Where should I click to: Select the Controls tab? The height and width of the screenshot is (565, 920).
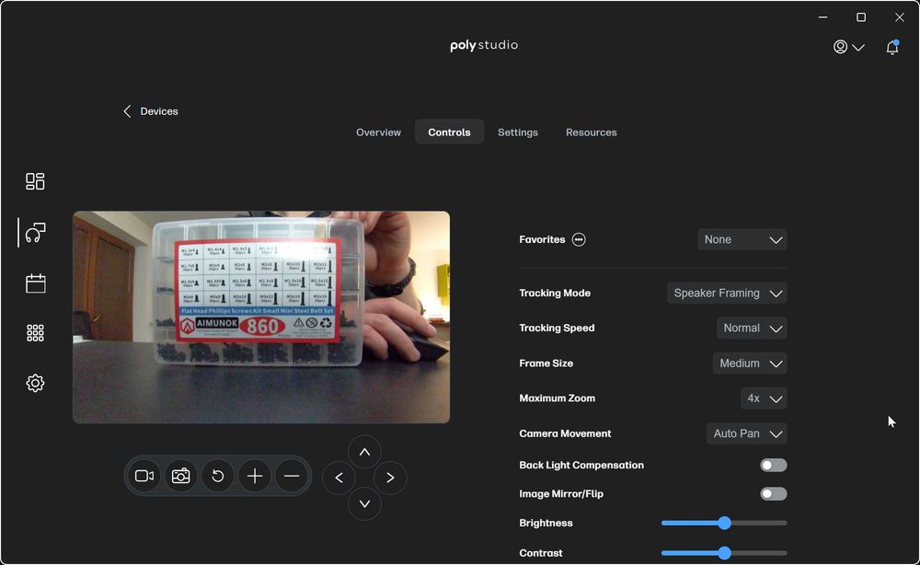point(449,132)
